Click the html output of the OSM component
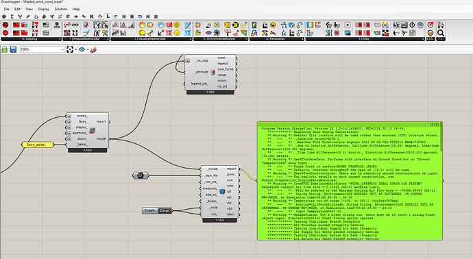 [230, 214]
